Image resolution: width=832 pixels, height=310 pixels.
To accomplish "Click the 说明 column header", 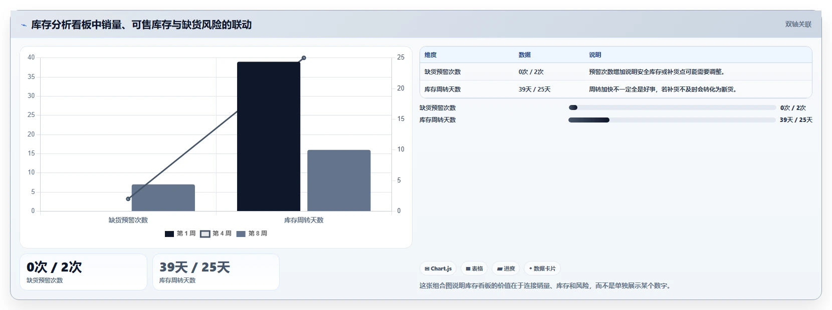I will pos(595,55).
